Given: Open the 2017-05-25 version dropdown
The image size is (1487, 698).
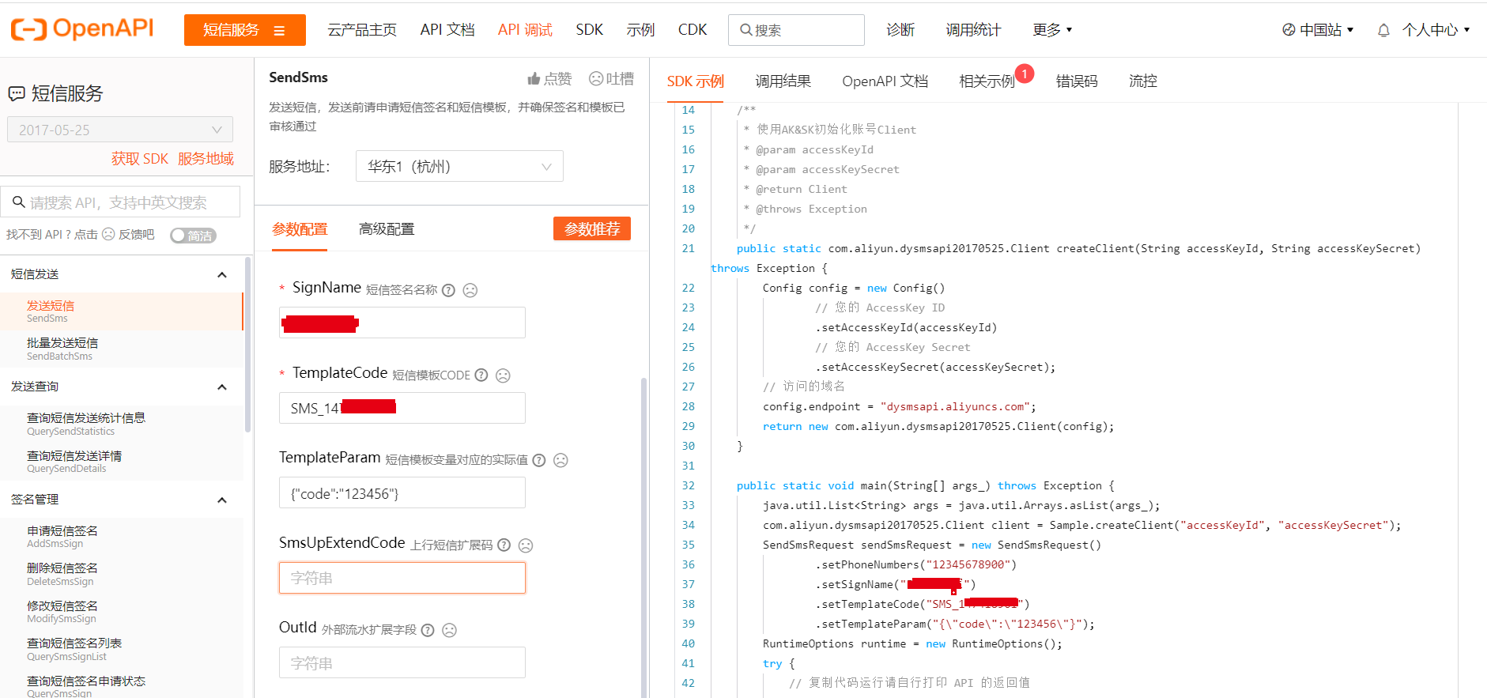Looking at the screenshot, I should [120, 130].
